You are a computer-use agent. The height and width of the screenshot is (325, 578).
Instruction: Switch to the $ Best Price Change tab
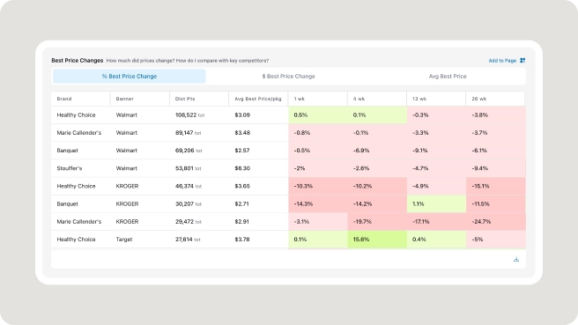[x=289, y=77]
